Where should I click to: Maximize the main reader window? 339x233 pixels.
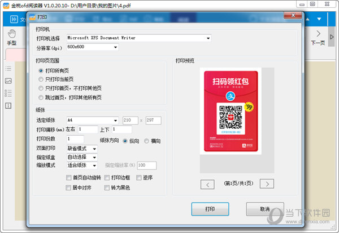(x=312, y=4)
